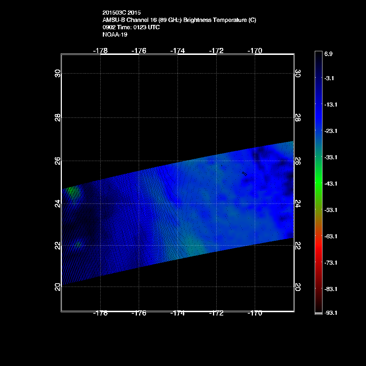This screenshot has width=366, height=366.
Task: Click the -174 longitude label on top axis
Action: (178, 51)
